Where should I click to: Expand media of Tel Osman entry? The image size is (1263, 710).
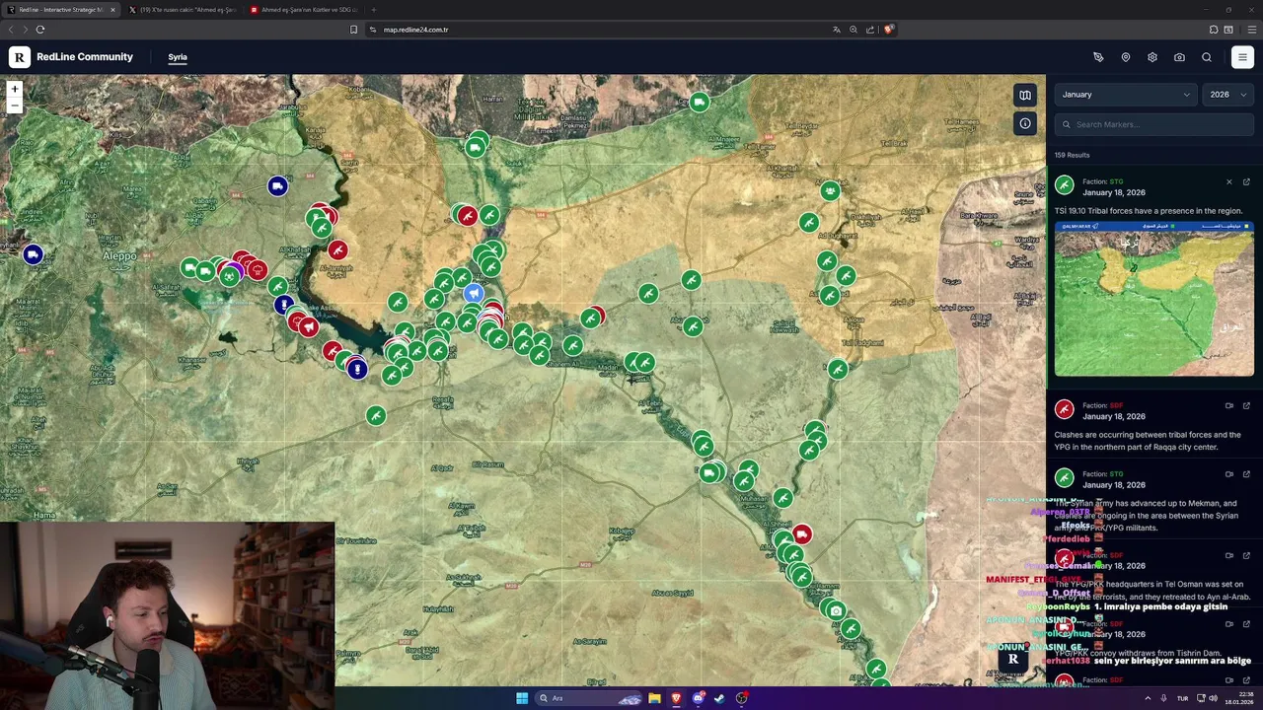click(1229, 555)
